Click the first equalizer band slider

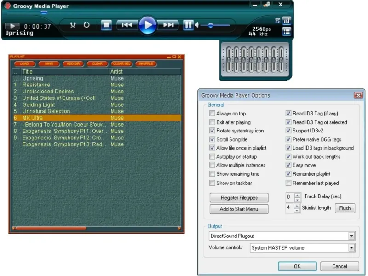click(x=229, y=60)
